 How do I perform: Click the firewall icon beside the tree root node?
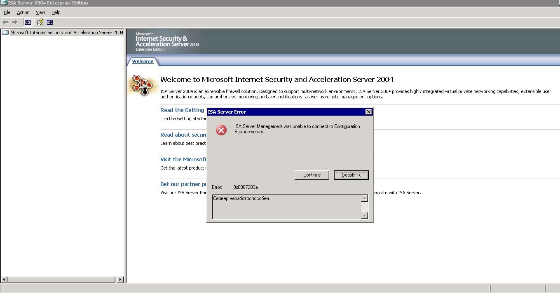coord(5,33)
